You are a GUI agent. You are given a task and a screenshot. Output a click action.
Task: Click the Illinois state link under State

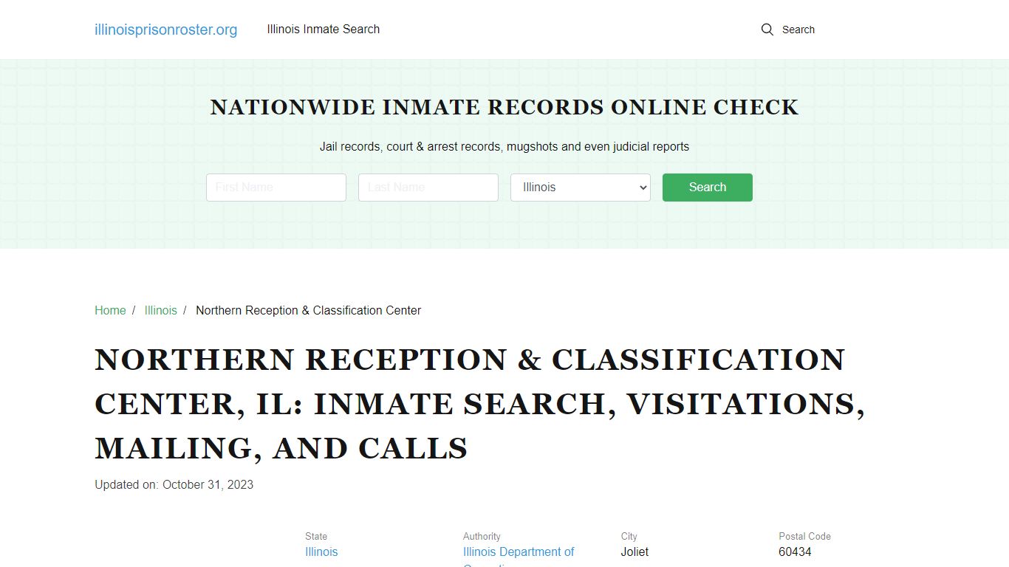coord(321,552)
